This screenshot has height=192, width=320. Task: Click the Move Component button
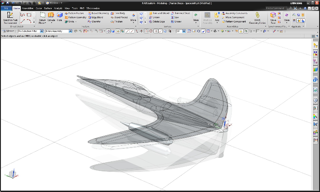[234, 17]
